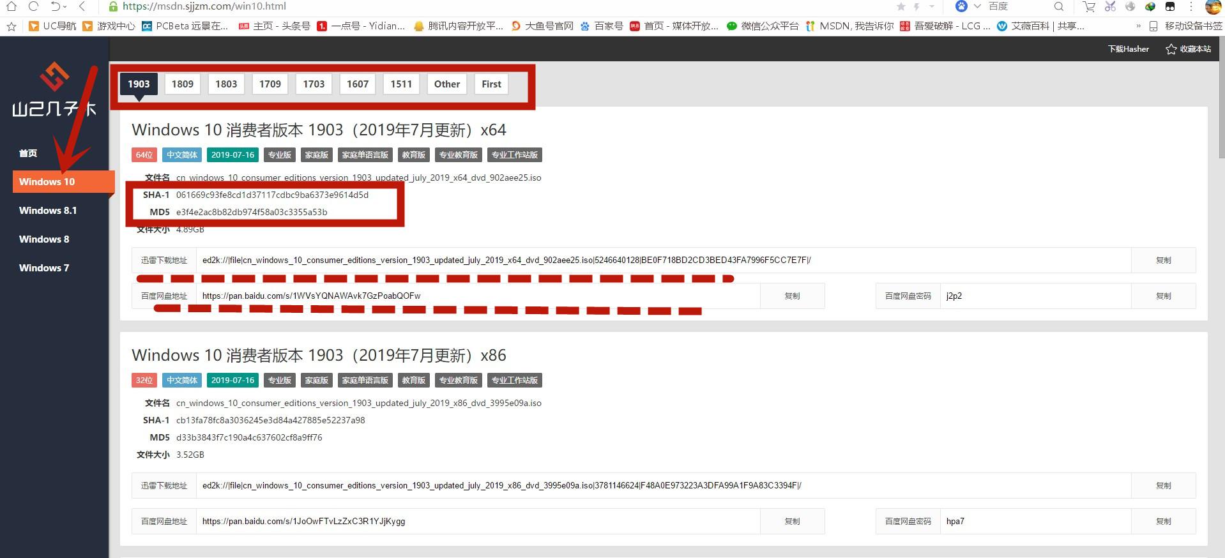Click the Baidu paw search engine icon
The width and height of the screenshot is (1225, 558).
pyautogui.click(x=961, y=6)
